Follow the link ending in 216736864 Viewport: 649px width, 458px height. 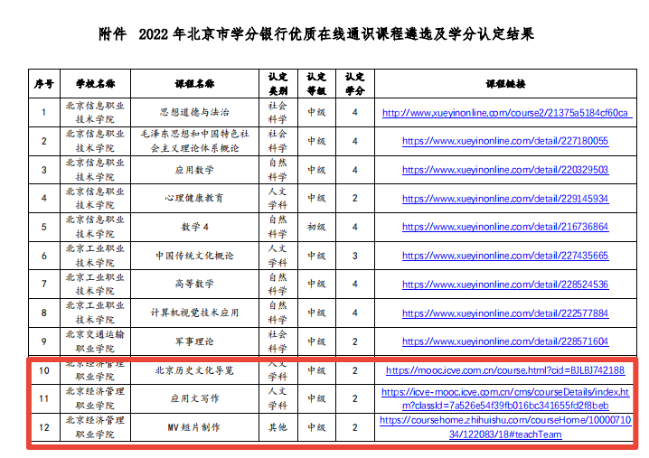tap(505, 227)
